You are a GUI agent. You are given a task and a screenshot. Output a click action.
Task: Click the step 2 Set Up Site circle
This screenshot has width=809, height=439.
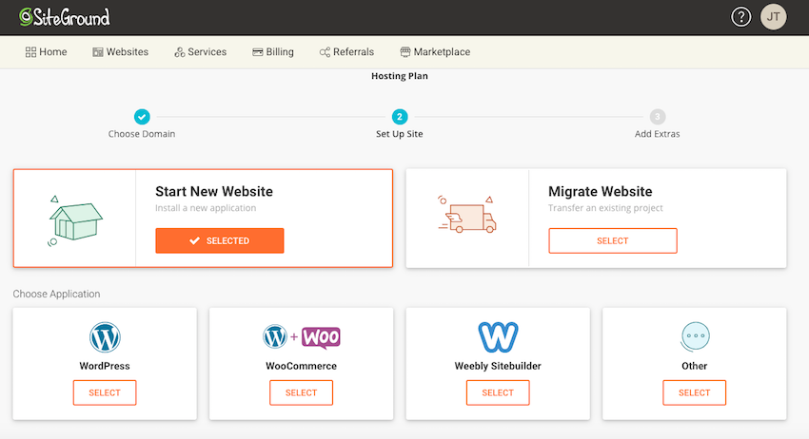(400, 117)
